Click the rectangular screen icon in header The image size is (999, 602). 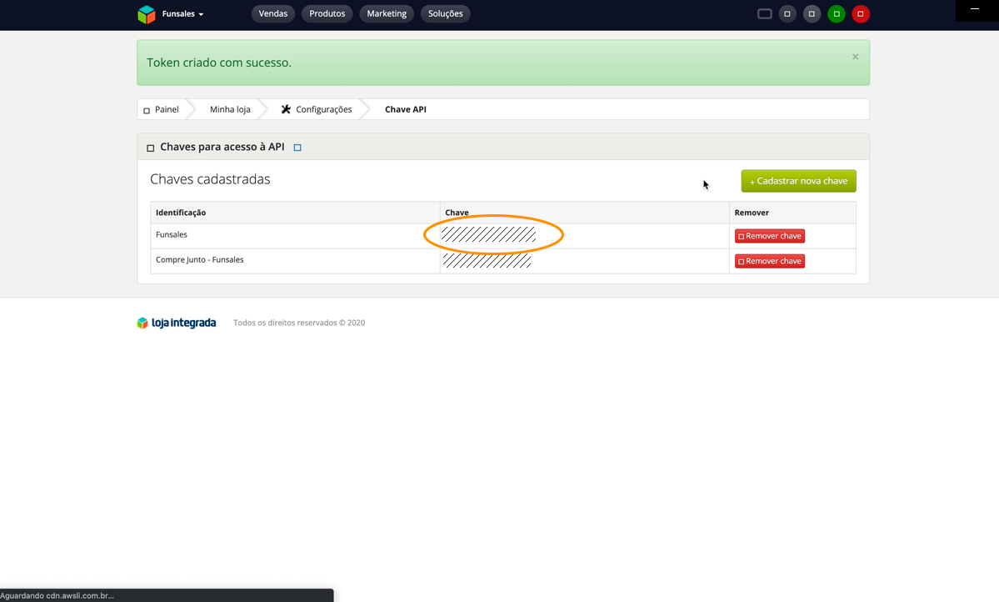[x=765, y=14]
